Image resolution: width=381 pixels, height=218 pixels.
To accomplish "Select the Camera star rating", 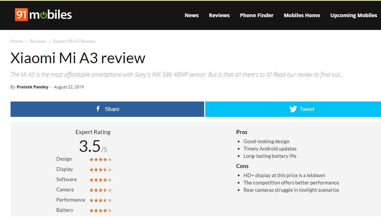I will (x=101, y=190).
